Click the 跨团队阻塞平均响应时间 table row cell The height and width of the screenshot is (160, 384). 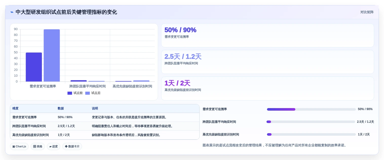pyautogui.click(x=29, y=126)
